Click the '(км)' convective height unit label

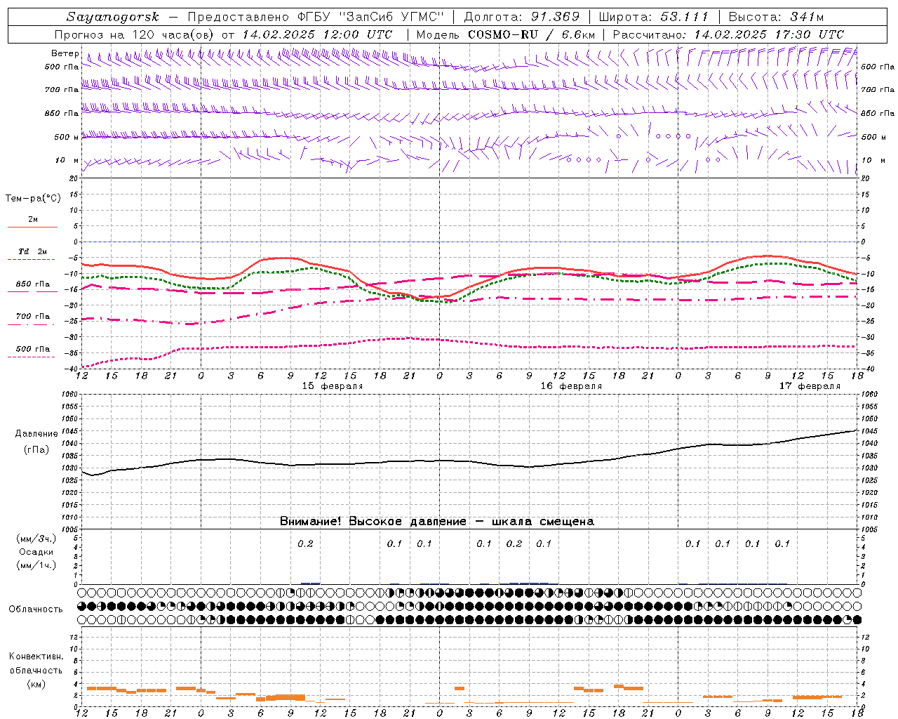coord(36,684)
